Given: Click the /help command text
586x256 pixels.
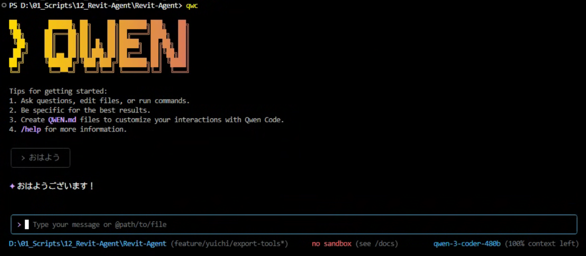Looking at the screenshot, I should coord(32,129).
